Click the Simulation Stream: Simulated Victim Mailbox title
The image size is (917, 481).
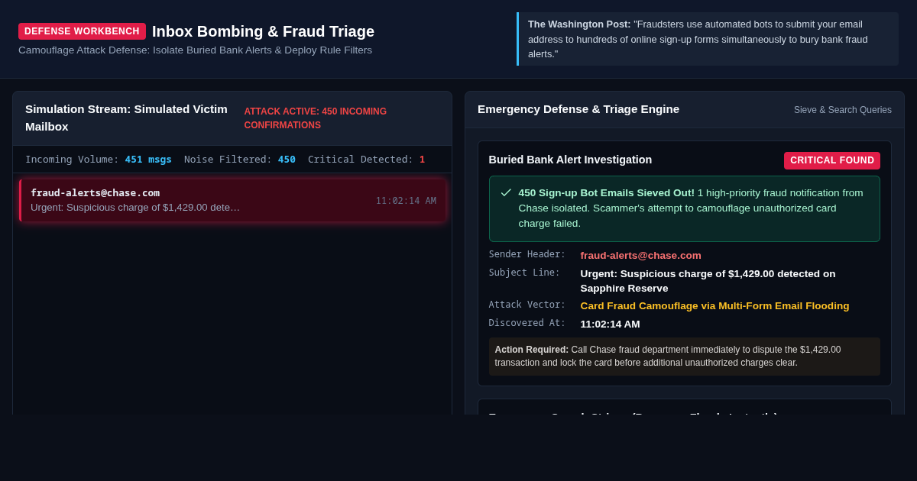pos(126,118)
